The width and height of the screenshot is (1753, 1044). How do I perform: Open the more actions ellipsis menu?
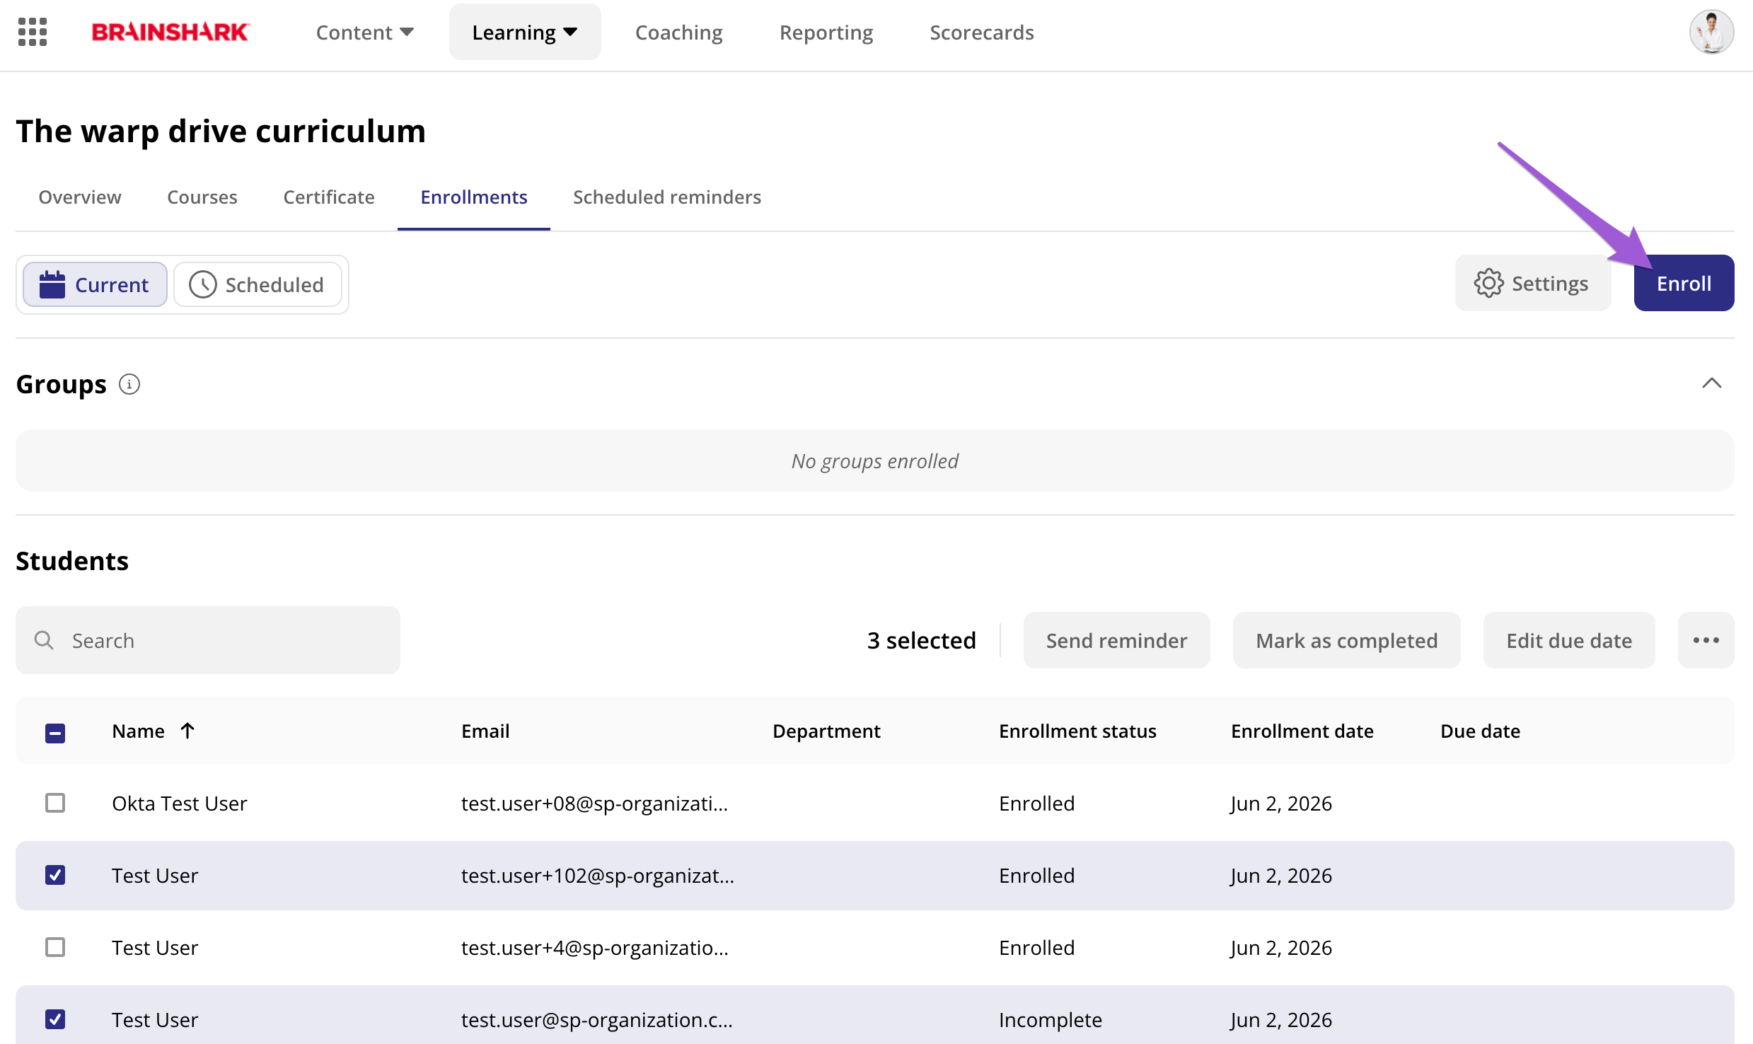tap(1706, 640)
